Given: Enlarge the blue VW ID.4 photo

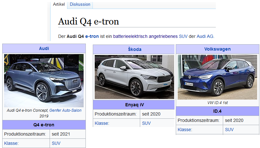Looking at the screenshot, I should point(217,77).
